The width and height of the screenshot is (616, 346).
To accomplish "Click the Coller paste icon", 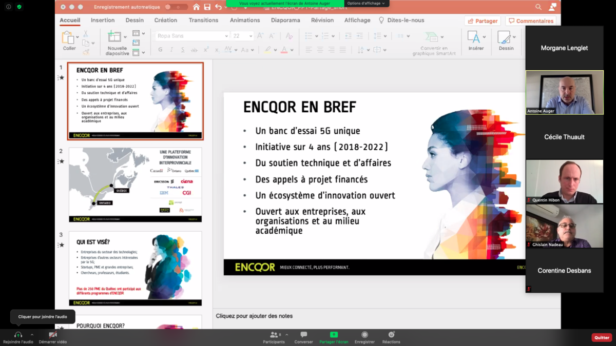I will 68,37.
